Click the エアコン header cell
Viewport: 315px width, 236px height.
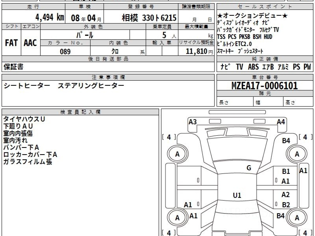tap(31, 26)
